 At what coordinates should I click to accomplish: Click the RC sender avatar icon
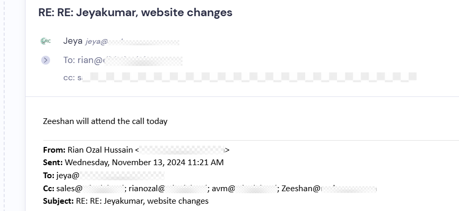tap(45, 41)
